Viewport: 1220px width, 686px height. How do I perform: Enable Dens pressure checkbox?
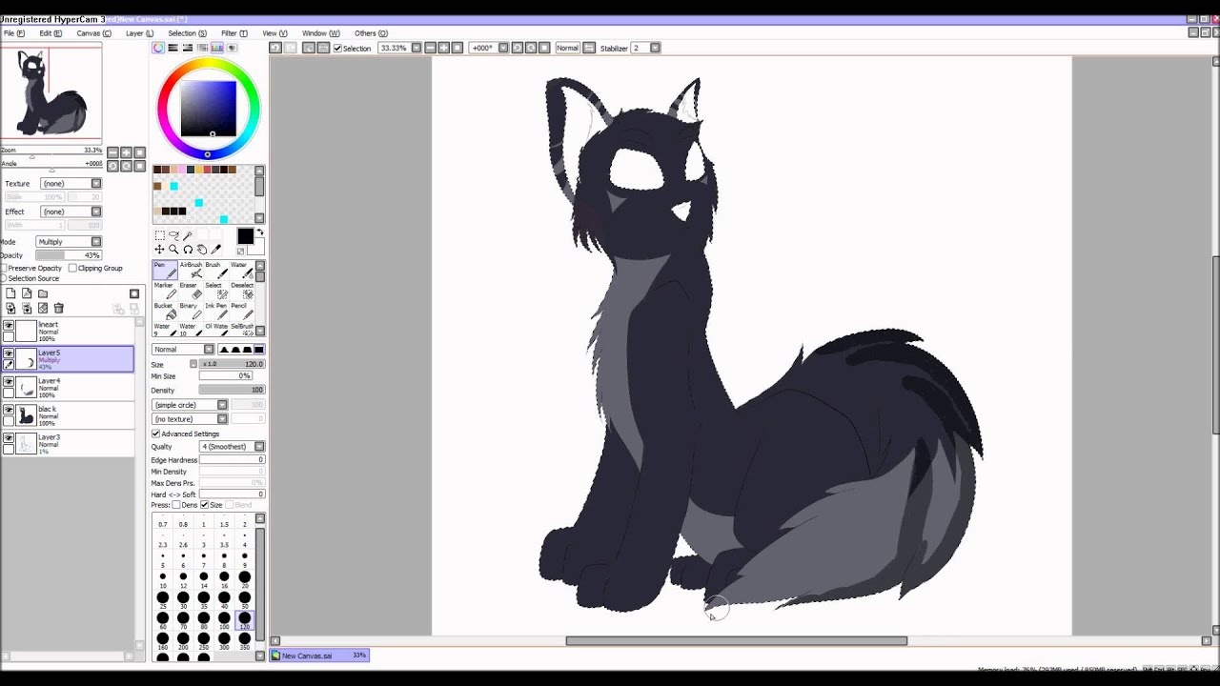pos(176,505)
